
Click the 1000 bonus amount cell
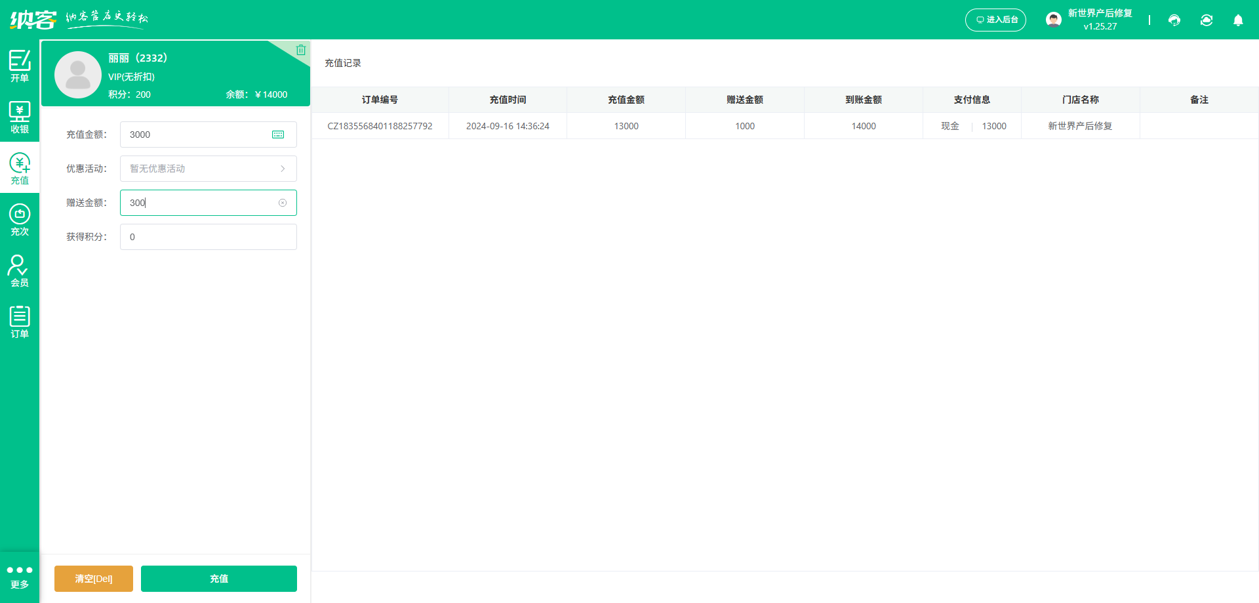pyautogui.click(x=745, y=126)
